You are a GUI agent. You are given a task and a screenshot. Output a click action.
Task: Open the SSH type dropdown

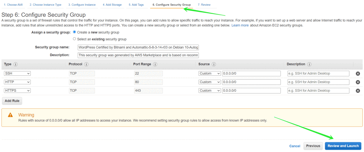pos(17,74)
